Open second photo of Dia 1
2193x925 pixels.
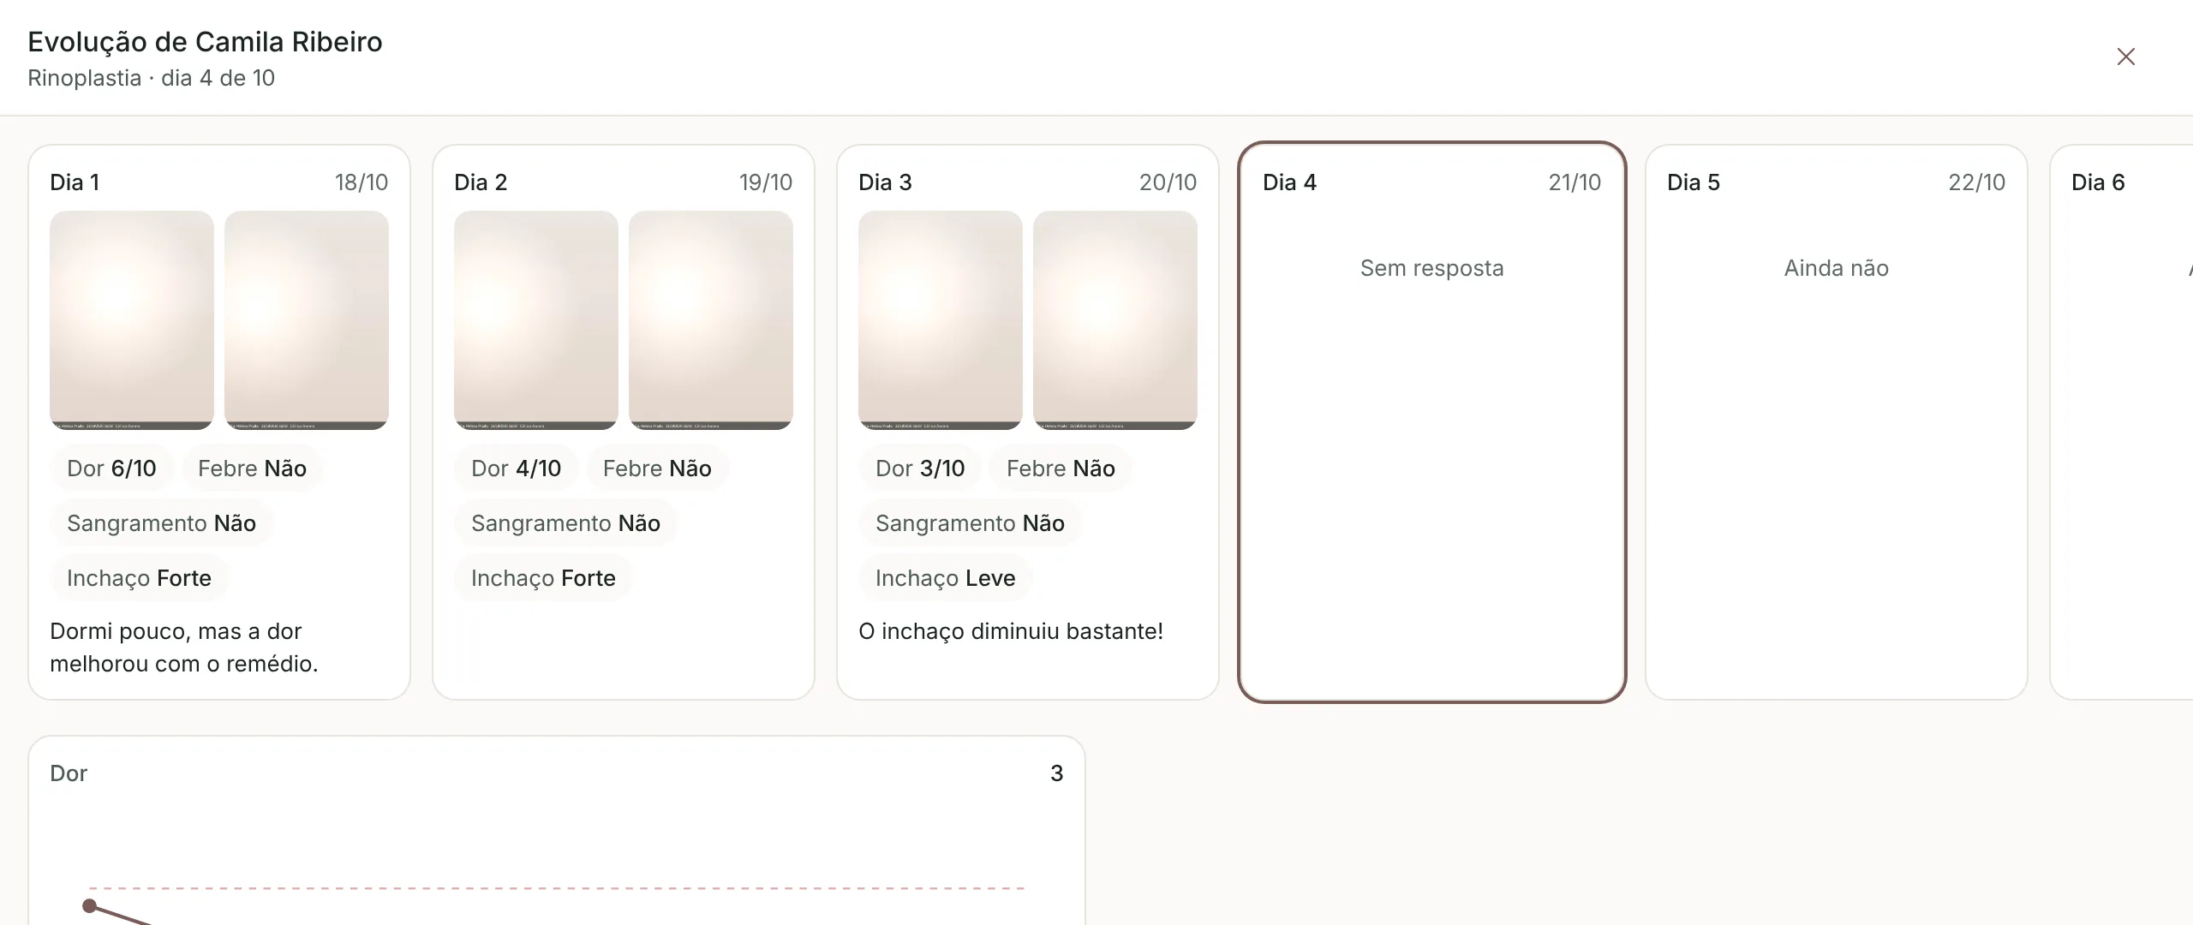307,320
